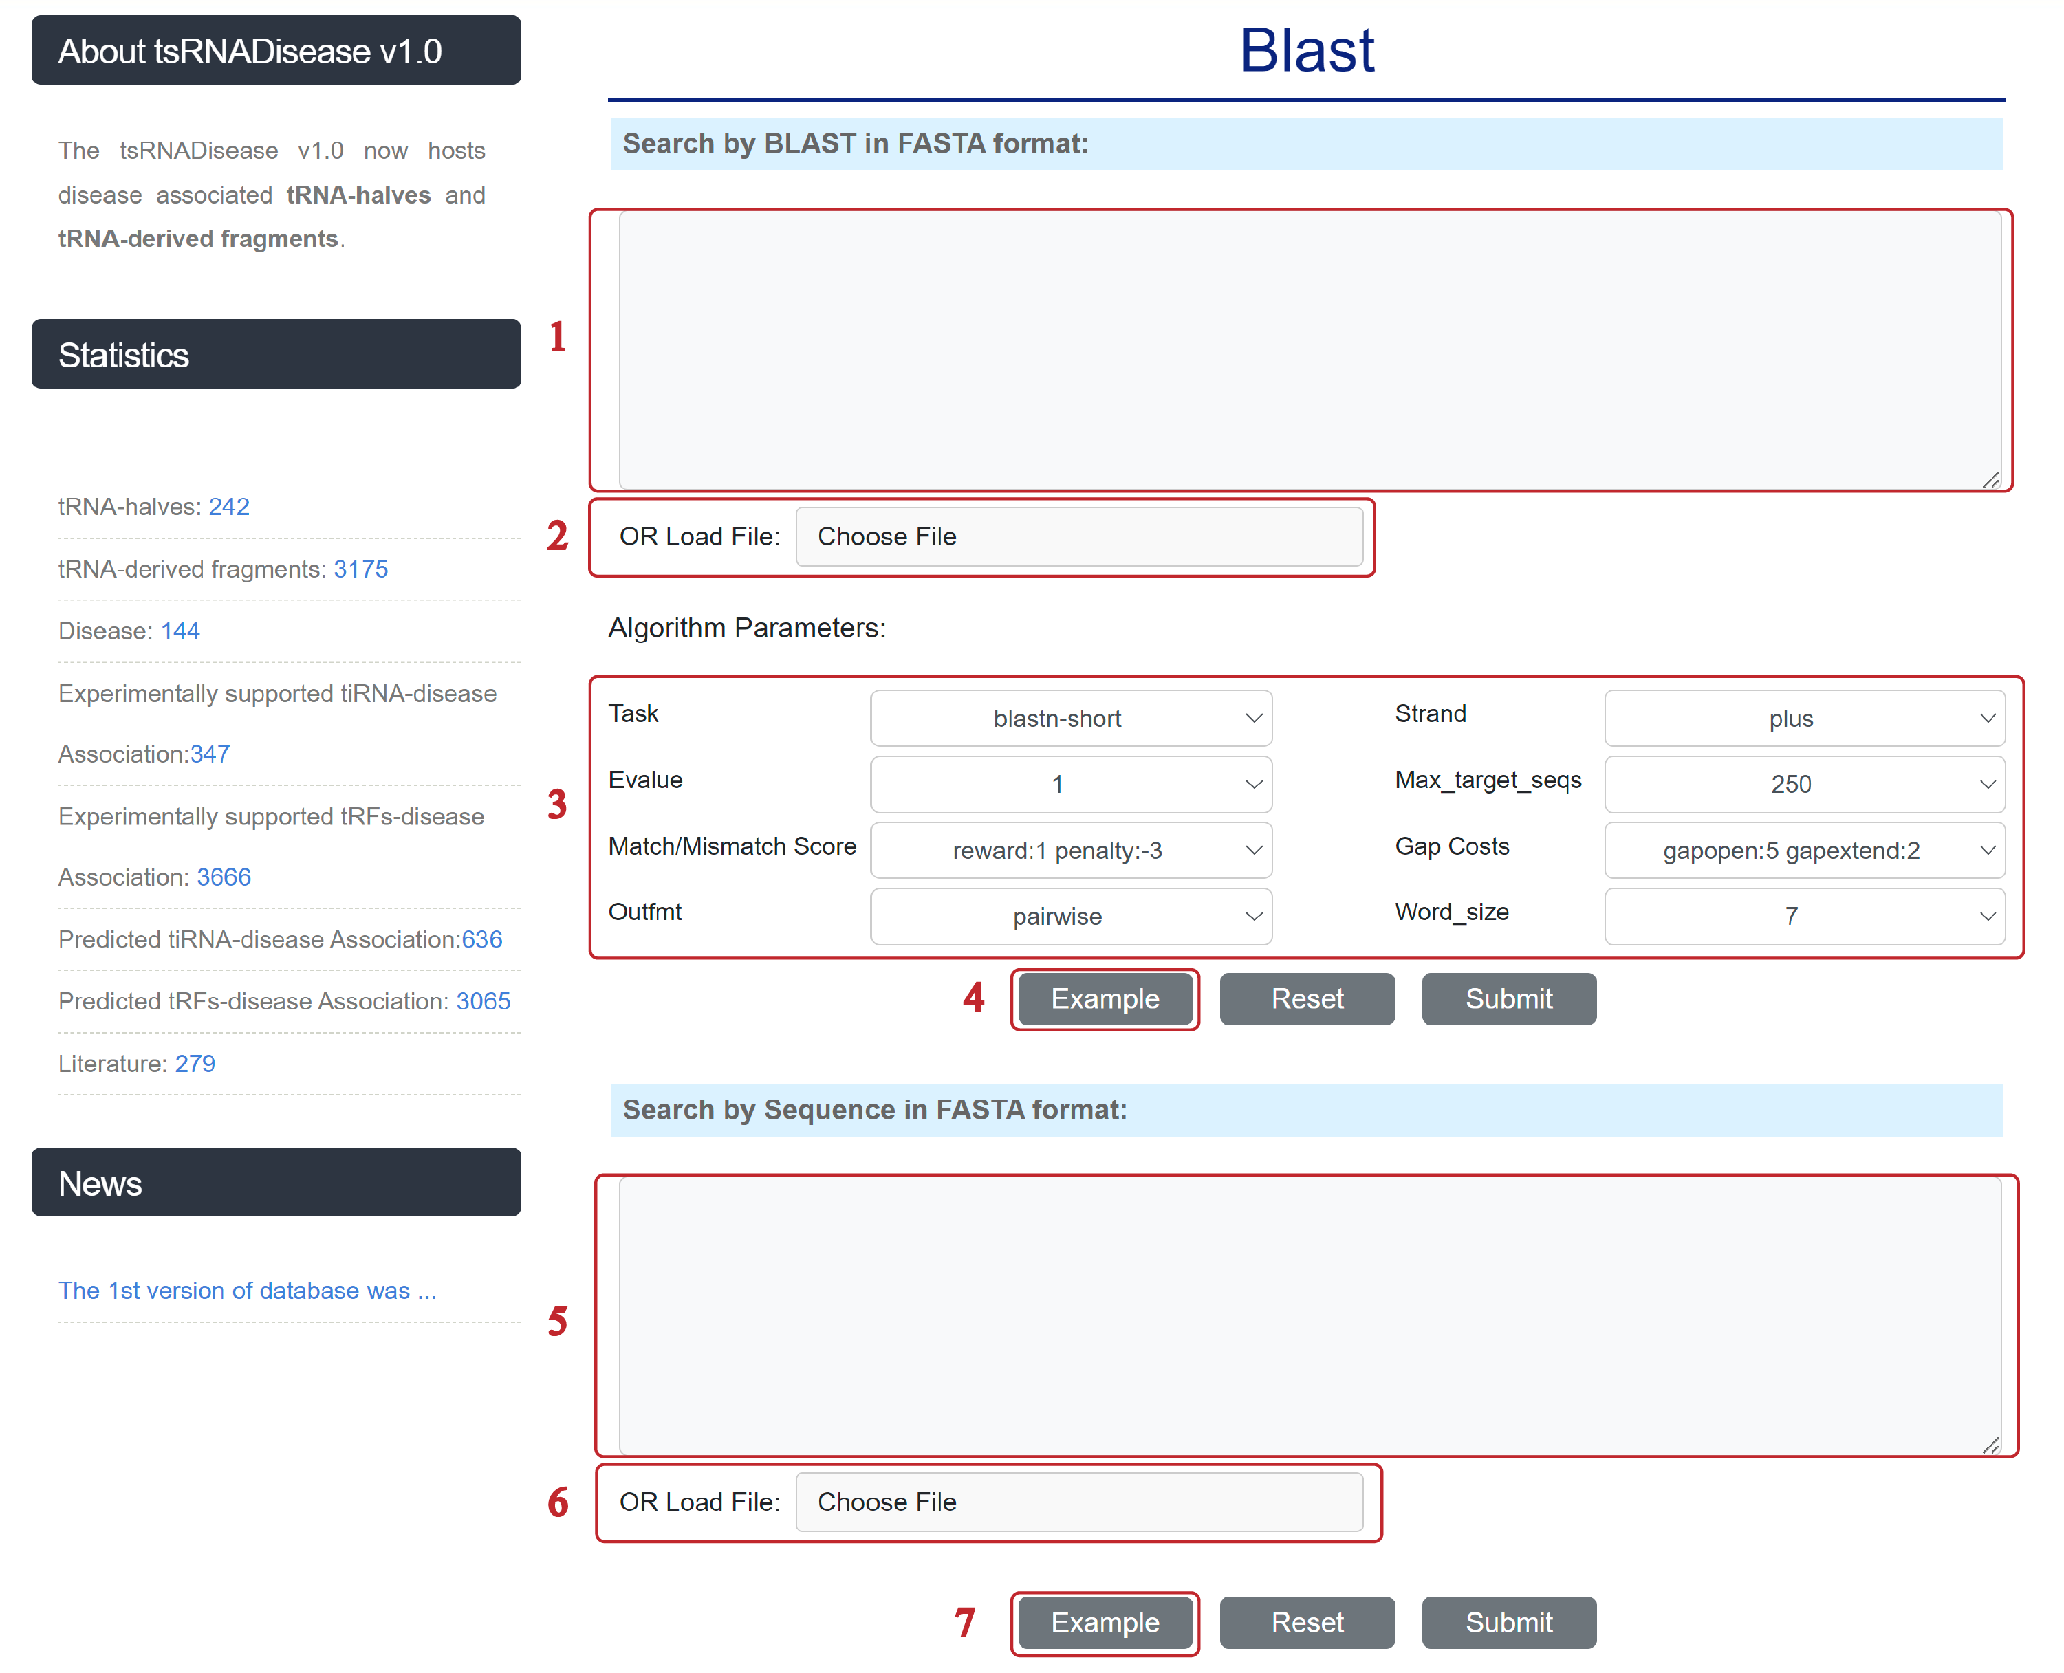The image size is (2064, 1673).
Task: Submit the Sequence search form
Action: point(1508,1623)
